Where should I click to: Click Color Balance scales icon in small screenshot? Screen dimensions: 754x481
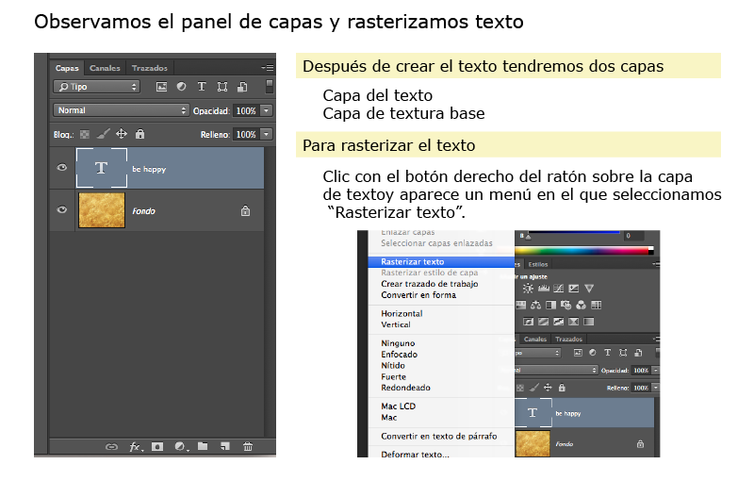coord(535,305)
